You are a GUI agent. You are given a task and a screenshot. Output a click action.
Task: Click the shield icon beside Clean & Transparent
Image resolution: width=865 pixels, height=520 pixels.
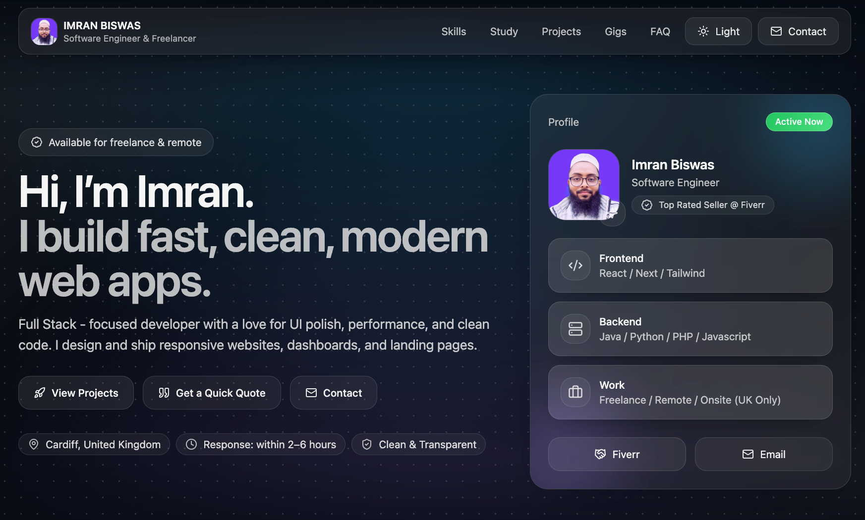pyautogui.click(x=367, y=444)
